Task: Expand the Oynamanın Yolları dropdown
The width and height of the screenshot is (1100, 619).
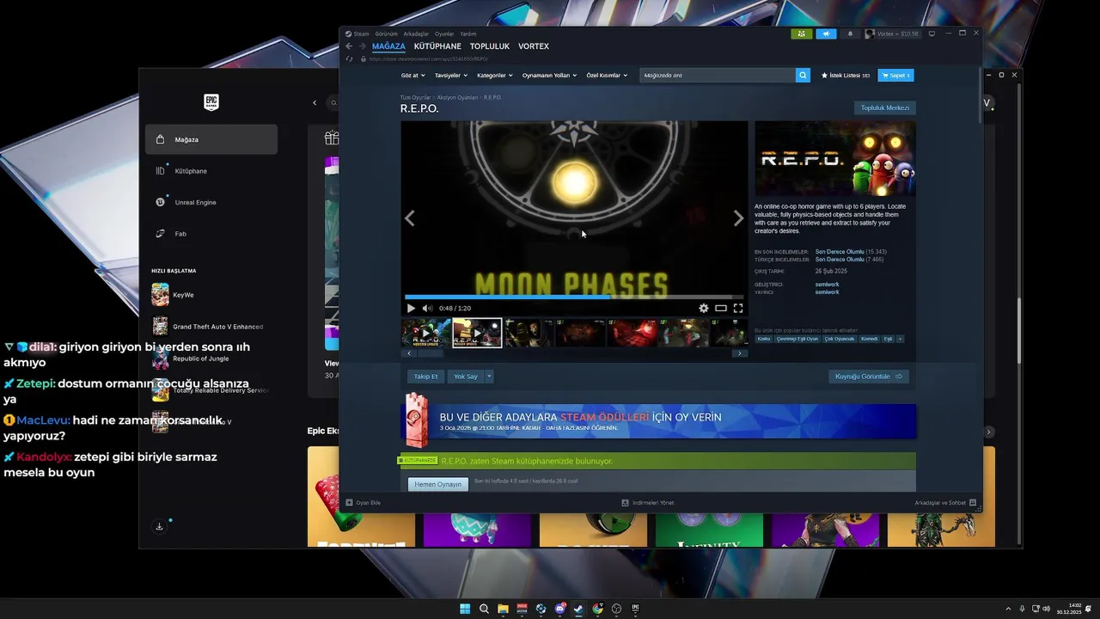Action: click(x=549, y=75)
